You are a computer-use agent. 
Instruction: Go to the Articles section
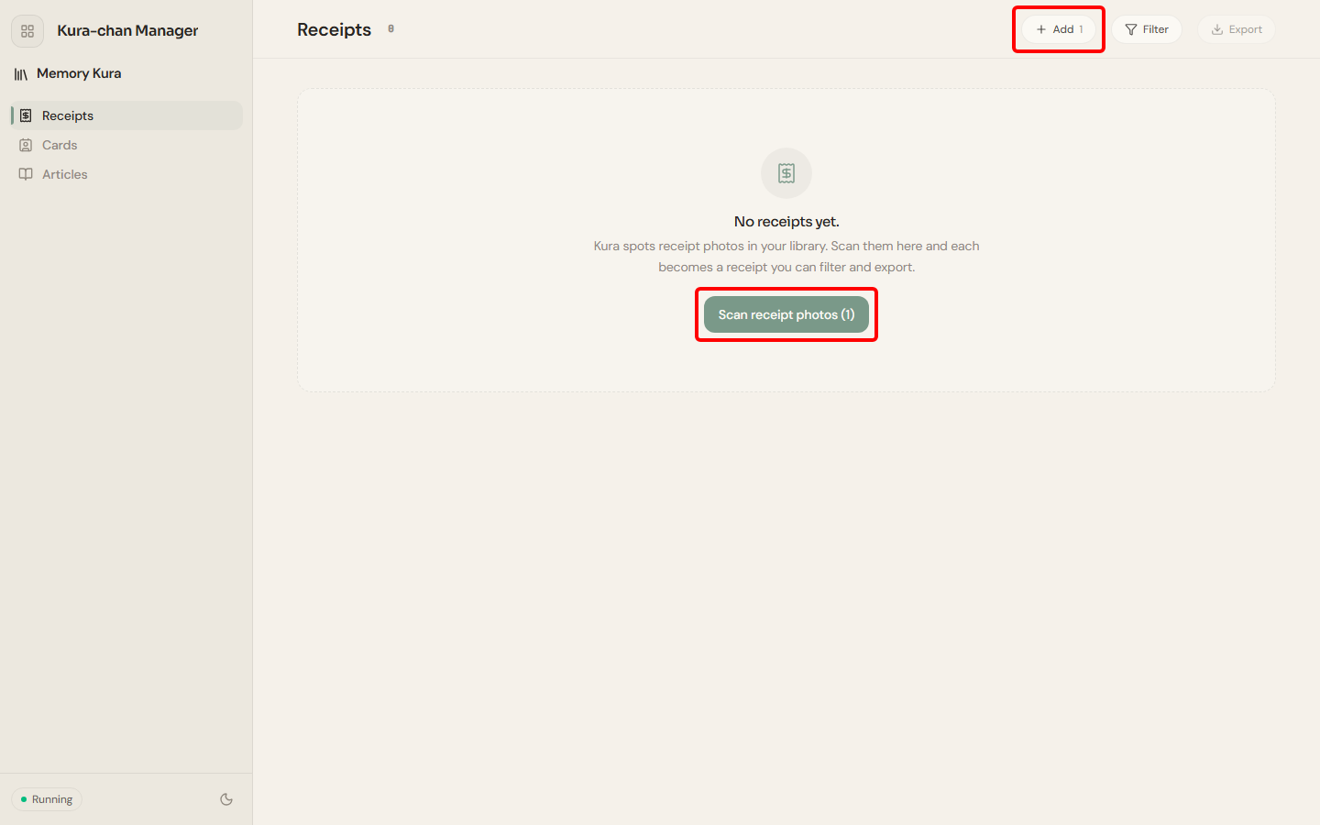pos(126,174)
